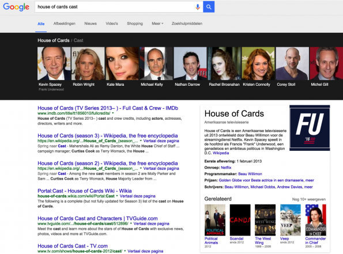Click 'meer' link in Prijzen row

310,180
